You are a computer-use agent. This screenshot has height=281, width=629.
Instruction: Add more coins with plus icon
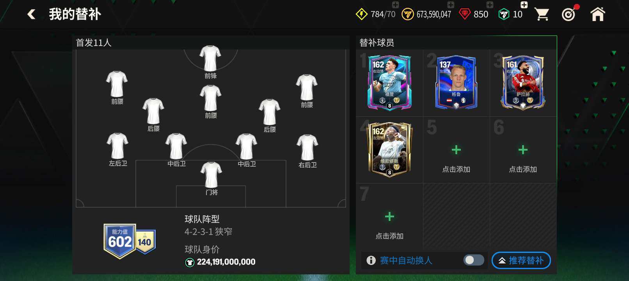pyautogui.click(x=451, y=5)
